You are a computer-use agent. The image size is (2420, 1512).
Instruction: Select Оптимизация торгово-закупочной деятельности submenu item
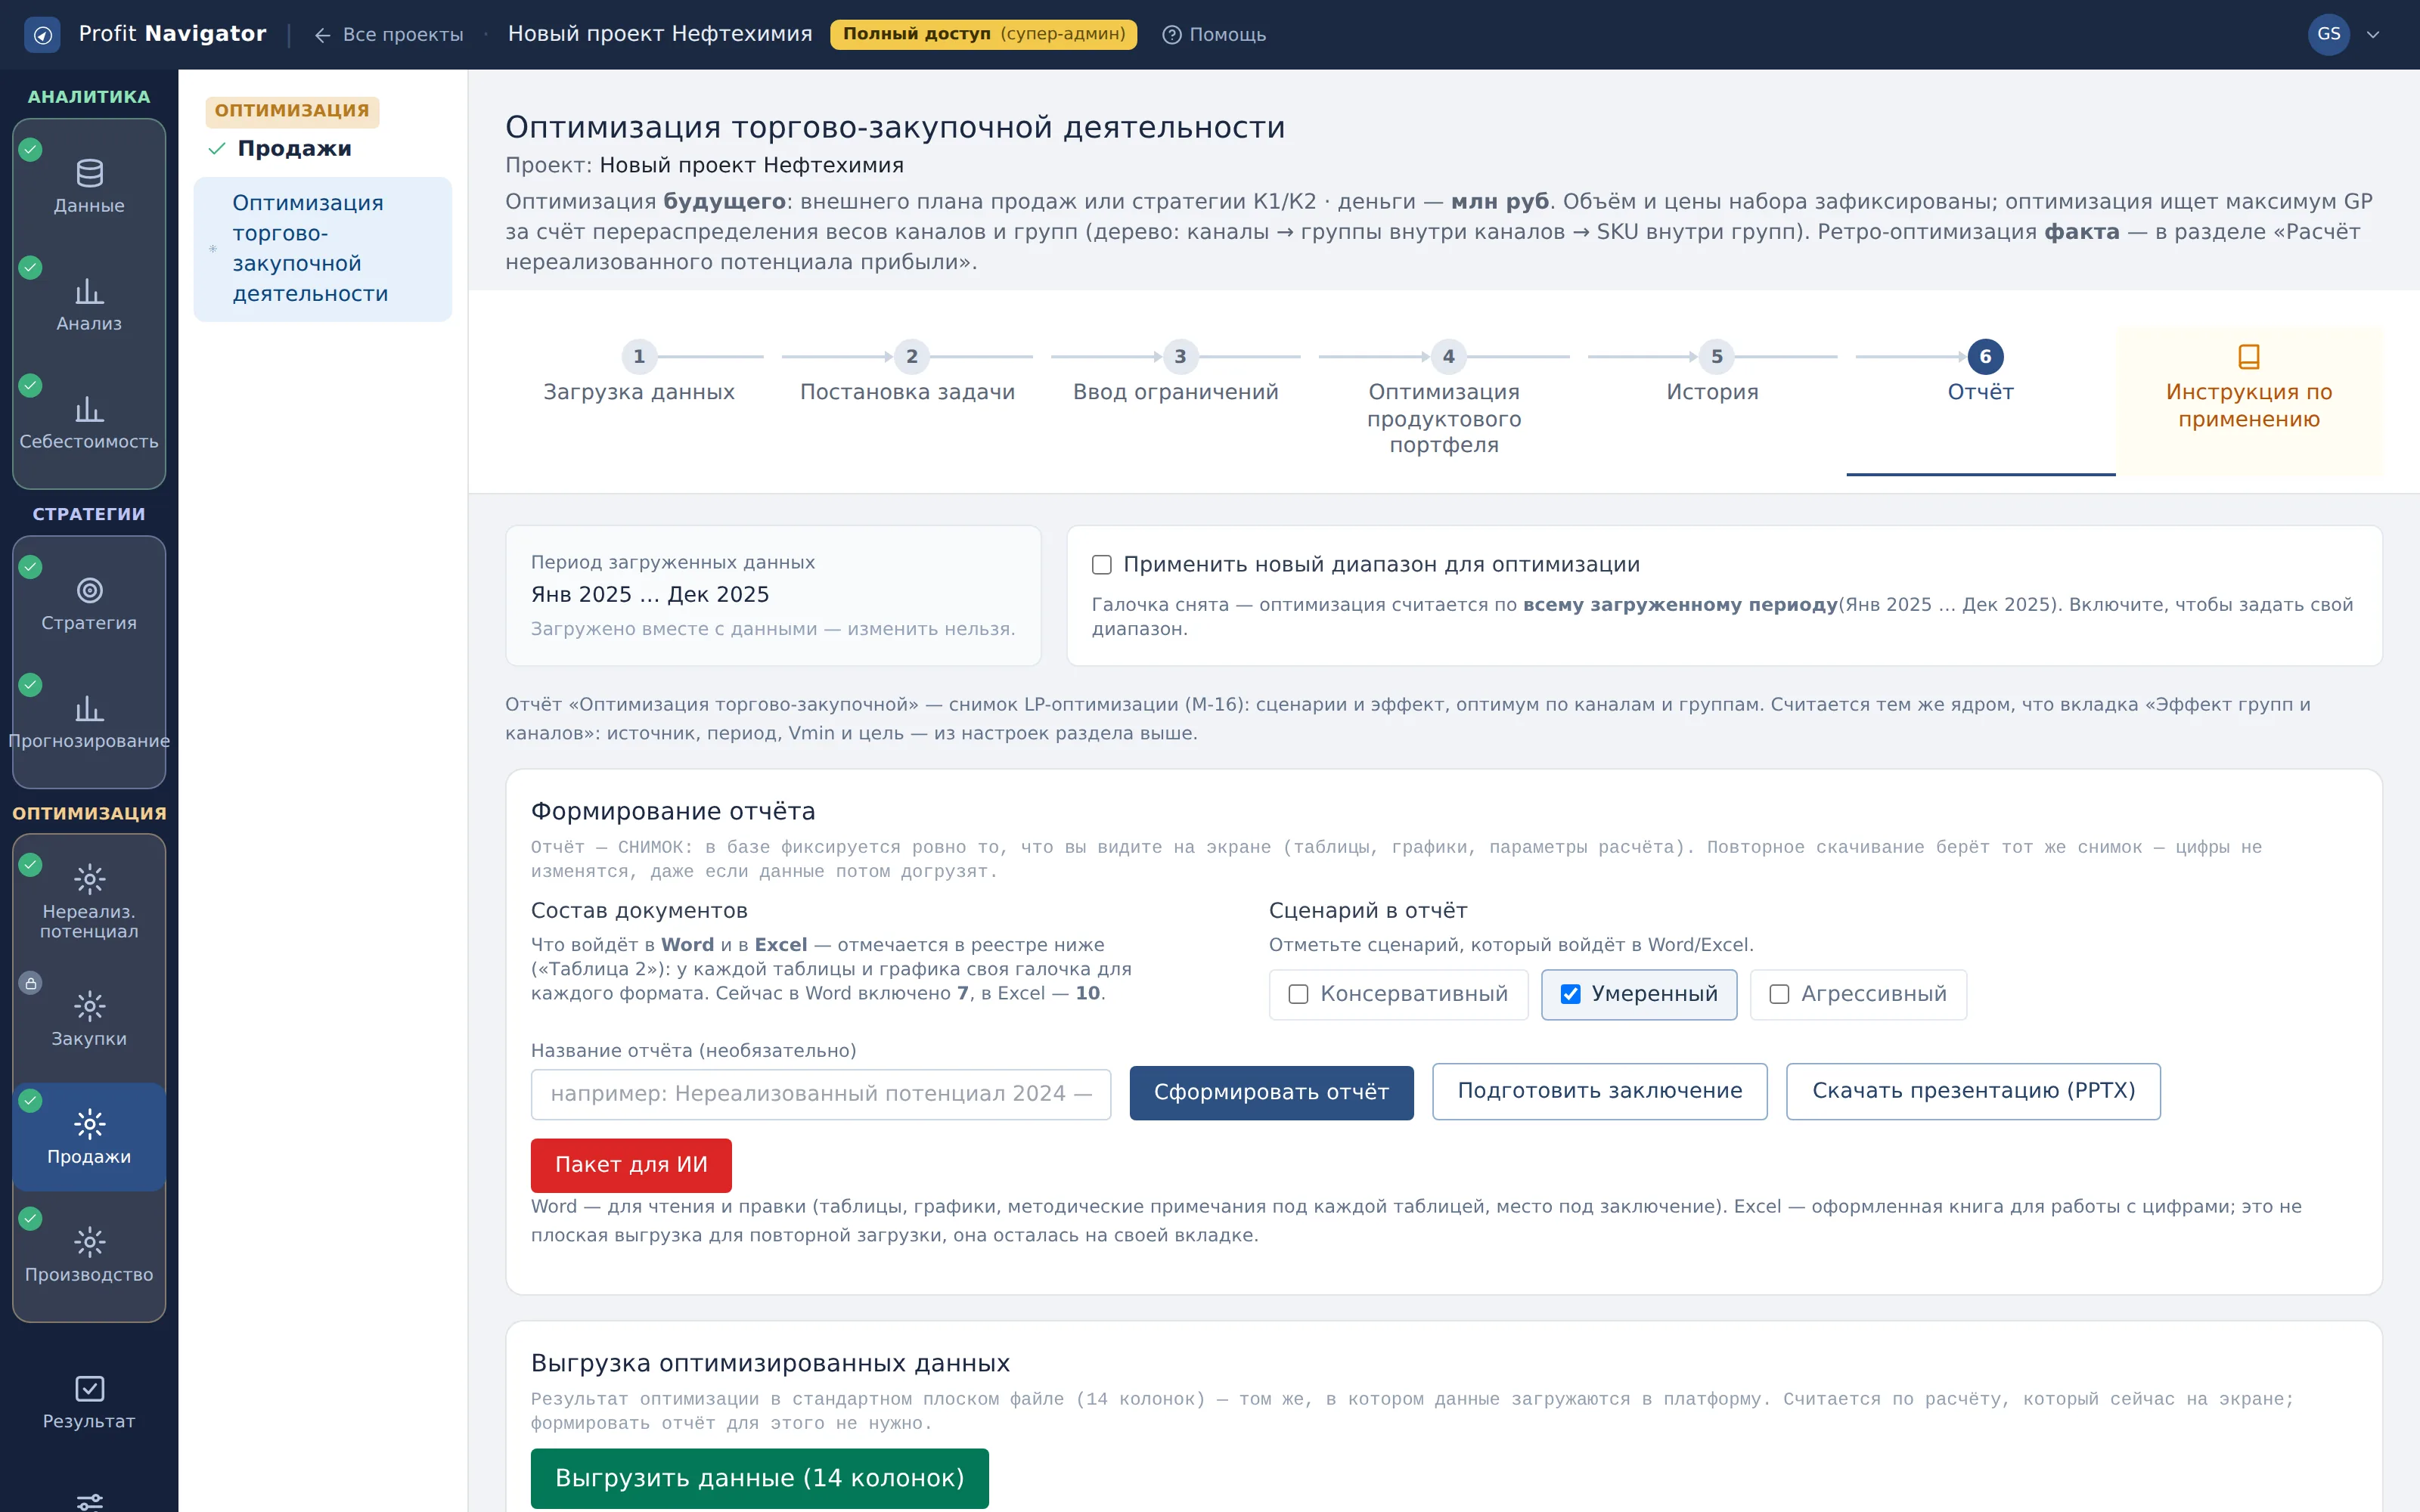(x=322, y=249)
